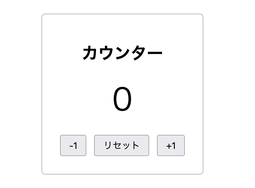Choose the reset (リセット) control
The width and height of the screenshot is (255, 188).
pos(122,146)
